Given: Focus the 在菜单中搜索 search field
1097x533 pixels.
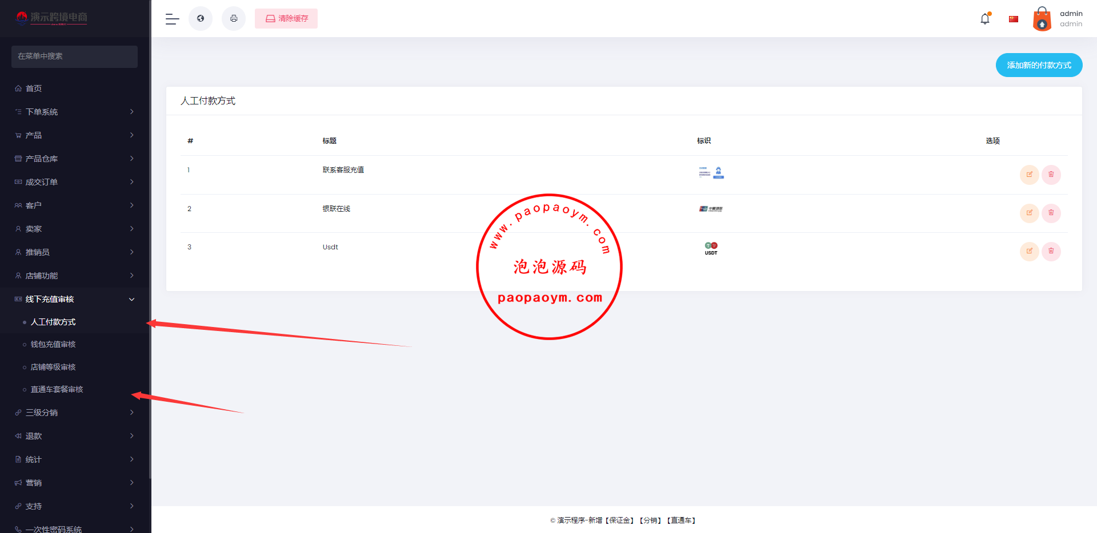Looking at the screenshot, I should [74, 56].
